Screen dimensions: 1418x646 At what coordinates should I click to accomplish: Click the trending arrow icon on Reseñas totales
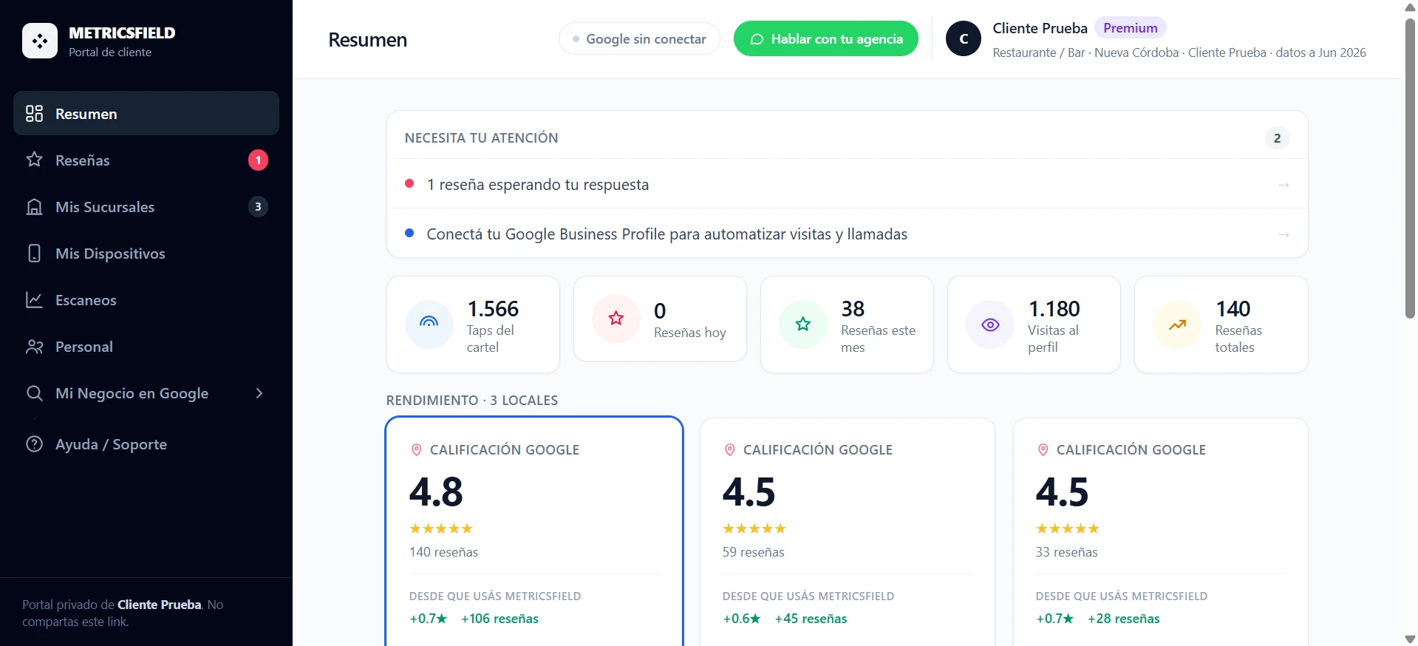tap(1177, 324)
